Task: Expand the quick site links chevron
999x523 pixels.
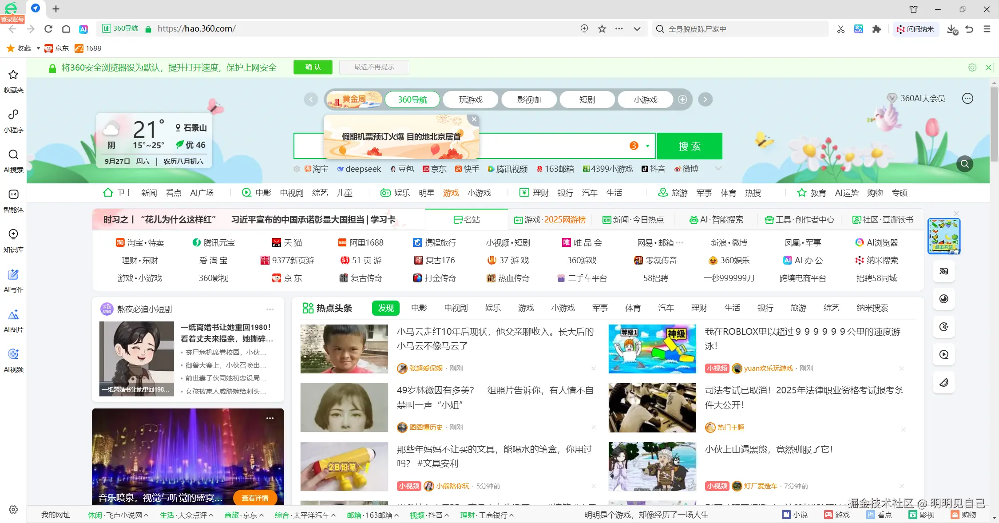Action: tap(718, 169)
